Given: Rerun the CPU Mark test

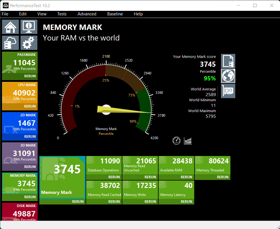Looking at the screenshot, I should pyautogui.click(x=30, y=106).
